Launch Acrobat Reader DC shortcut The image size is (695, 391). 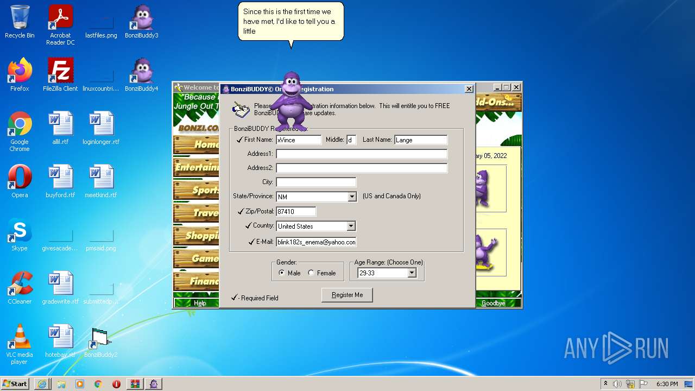click(x=60, y=25)
